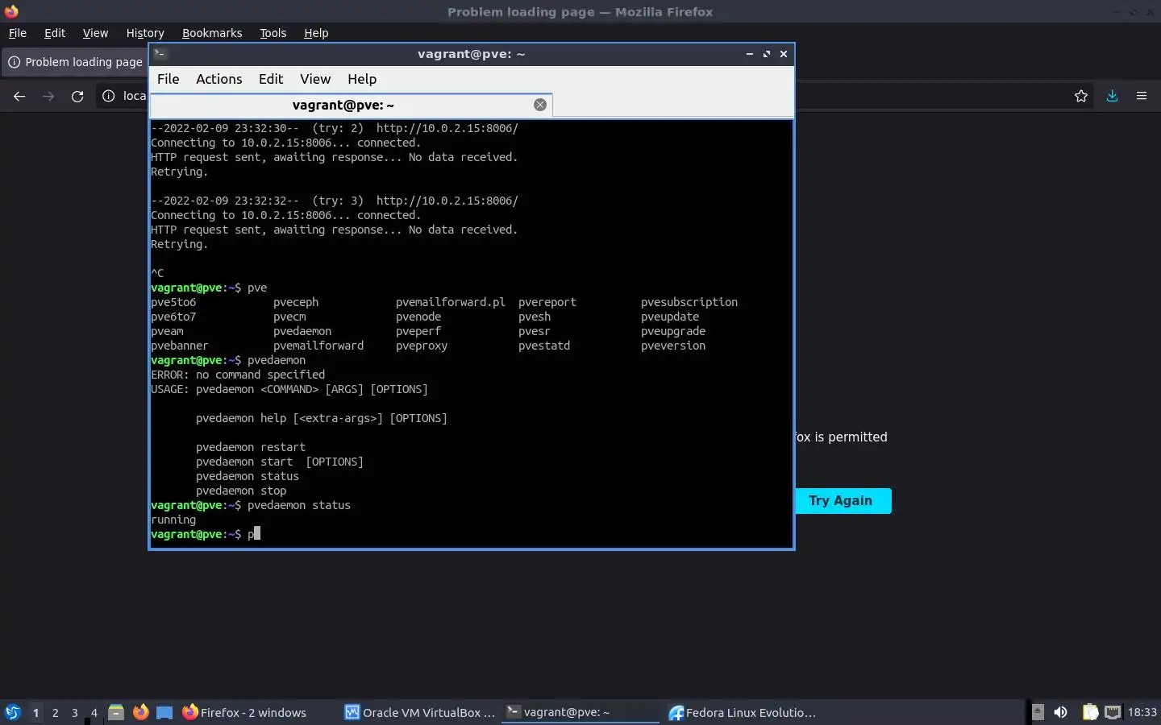This screenshot has width=1161, height=725.
Task: Click the wired network tray icon
Action: 1113,712
